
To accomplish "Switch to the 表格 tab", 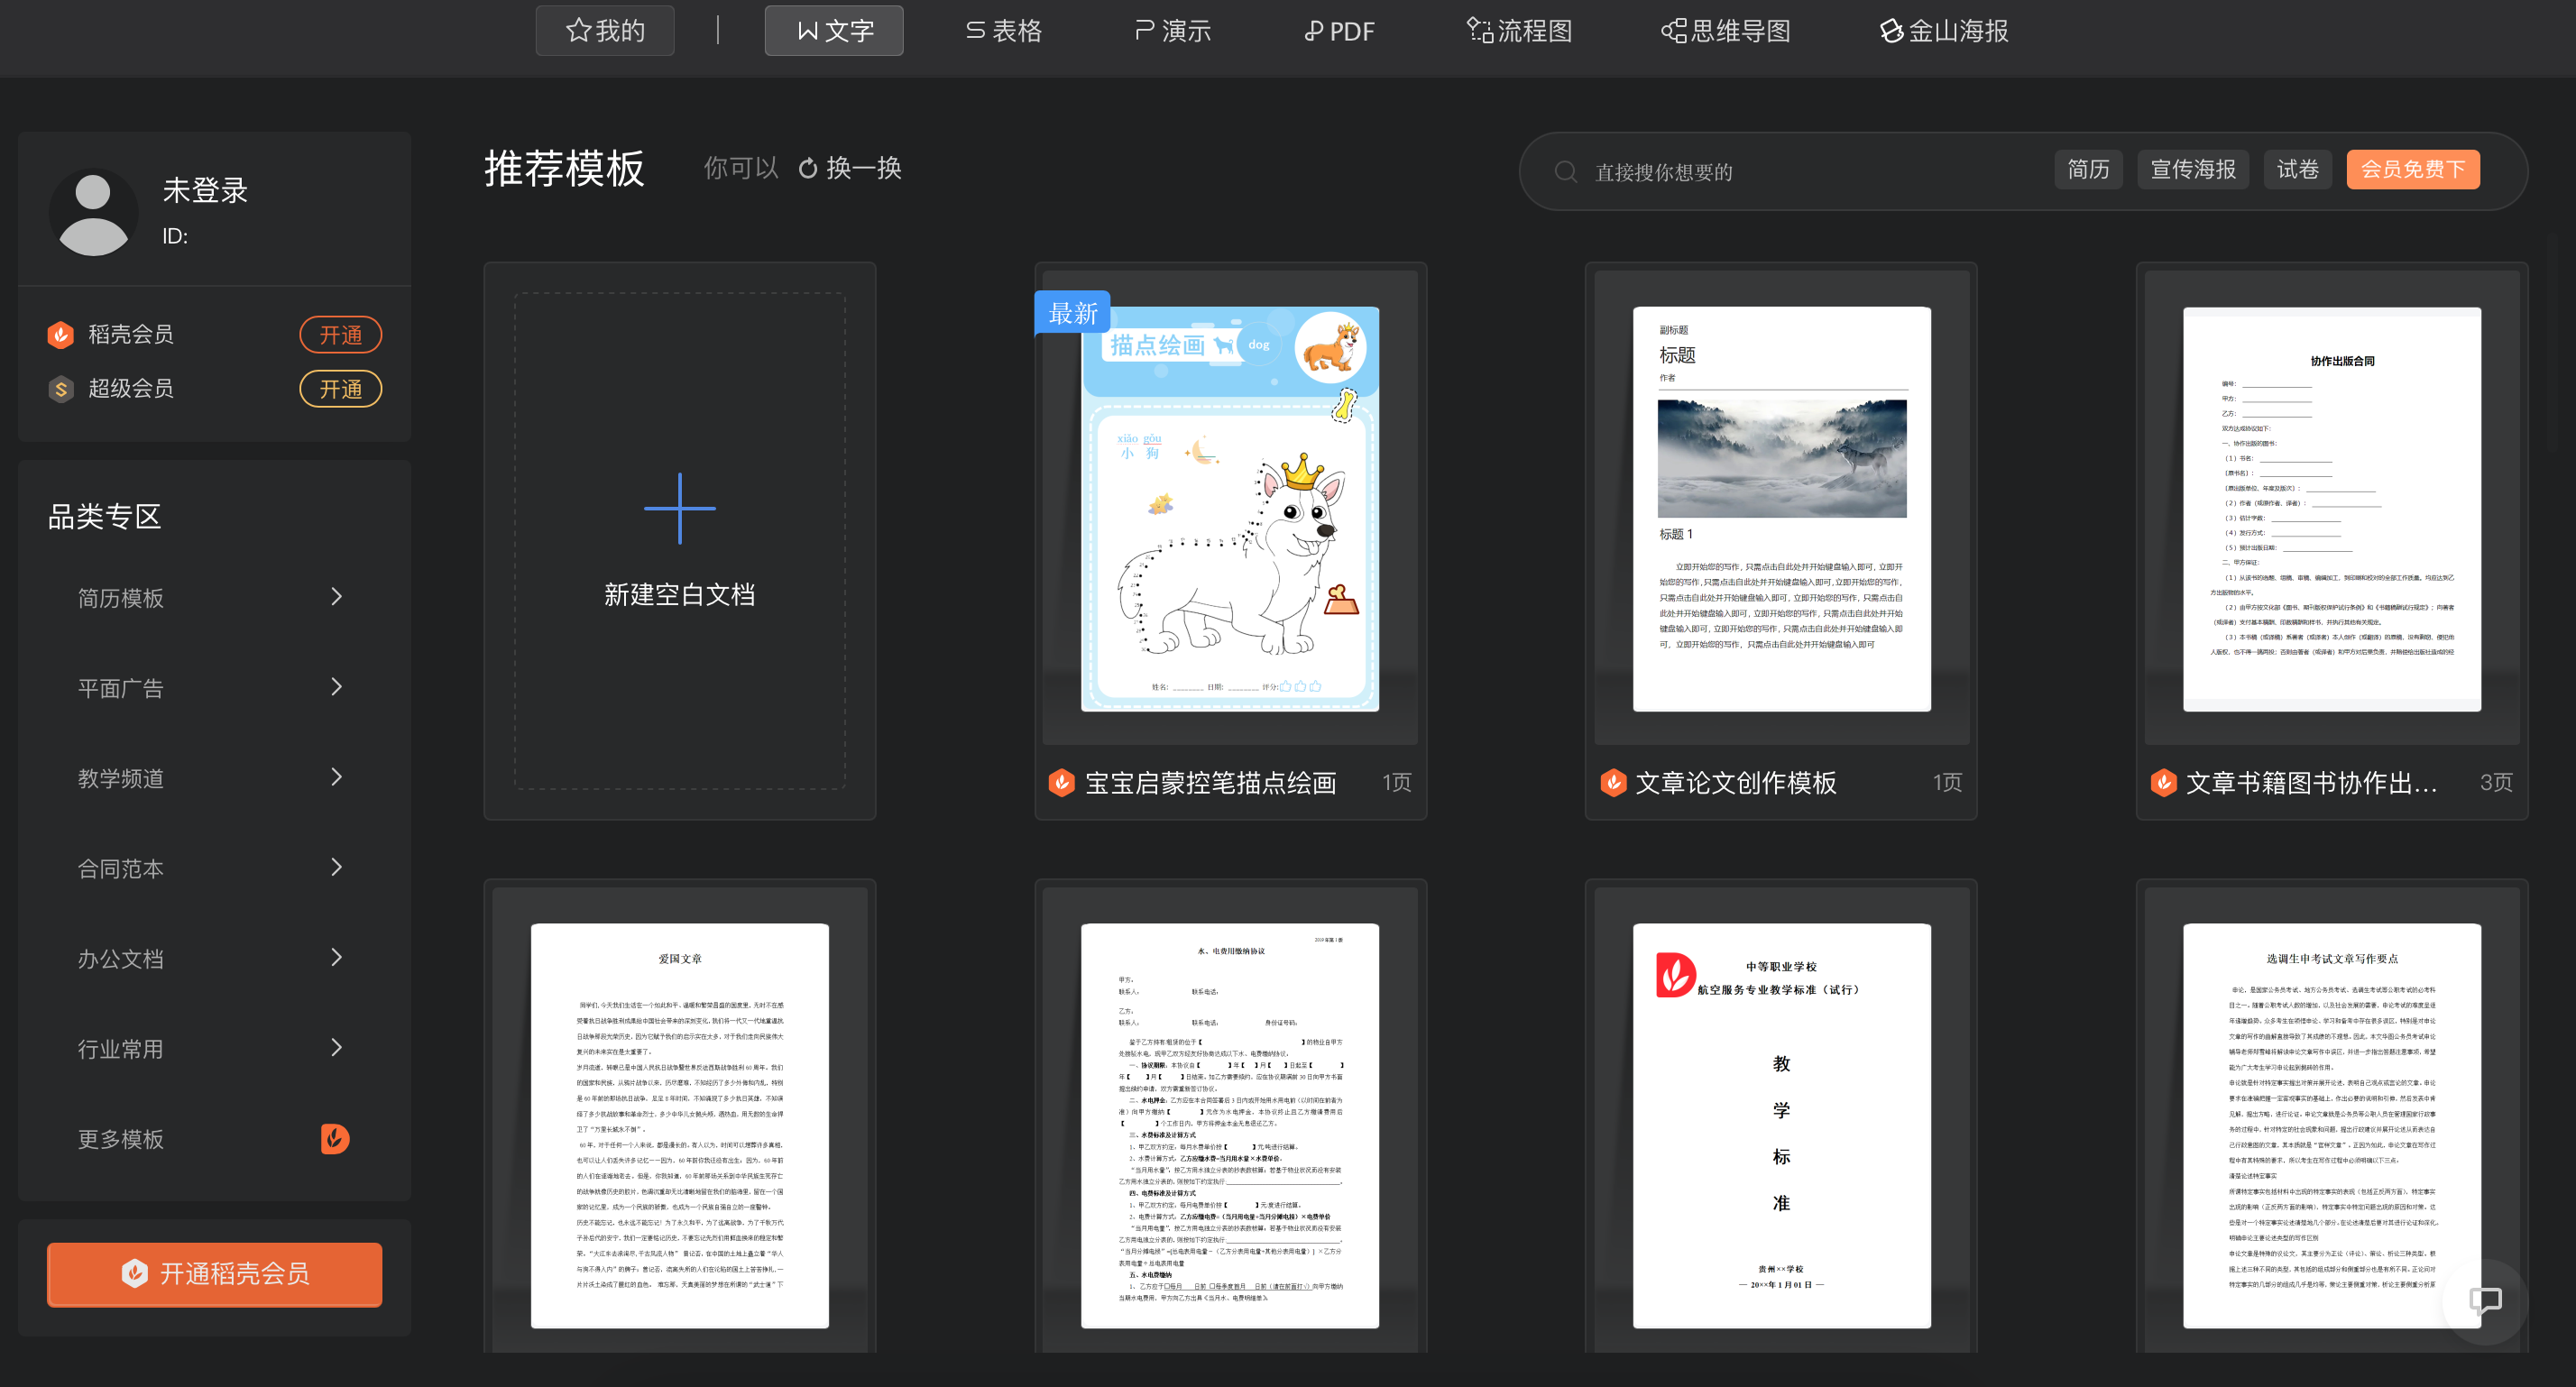I will 1004,31.
